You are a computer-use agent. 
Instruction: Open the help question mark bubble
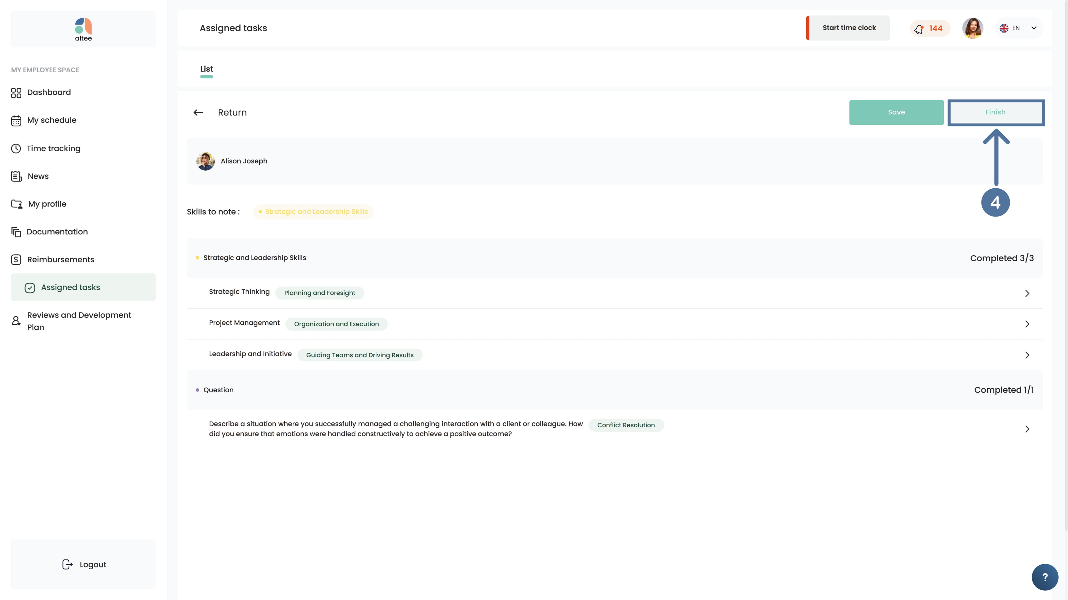(1045, 577)
